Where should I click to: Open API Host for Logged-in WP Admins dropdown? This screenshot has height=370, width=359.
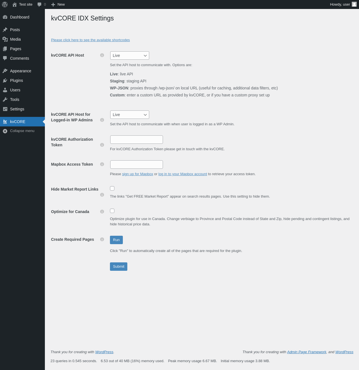tap(130, 115)
